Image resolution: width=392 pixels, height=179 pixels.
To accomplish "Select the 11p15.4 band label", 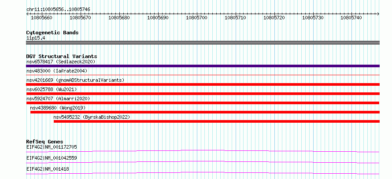I will (x=36, y=38).
